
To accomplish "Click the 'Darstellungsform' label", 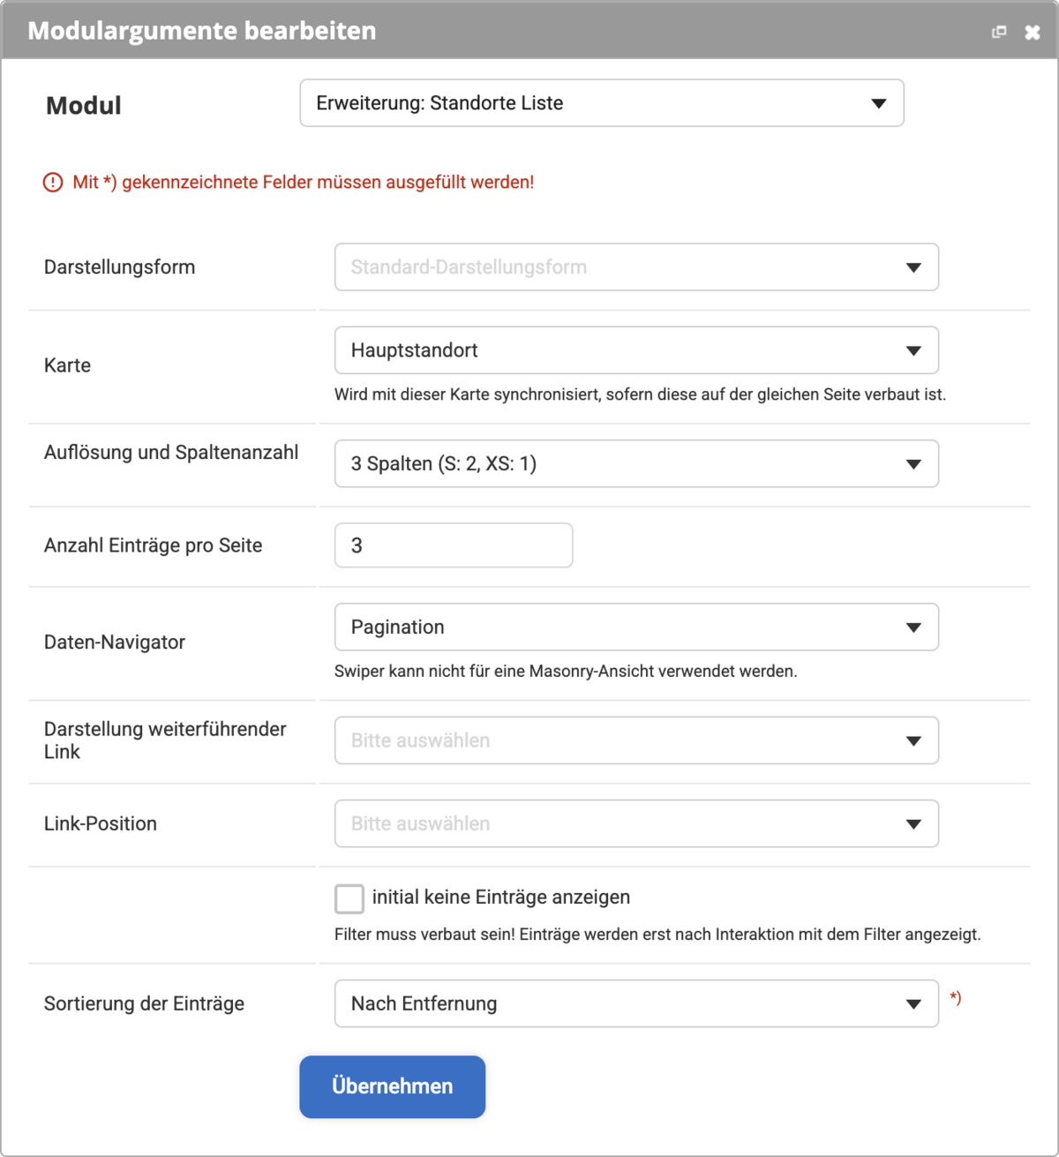I will click(120, 267).
